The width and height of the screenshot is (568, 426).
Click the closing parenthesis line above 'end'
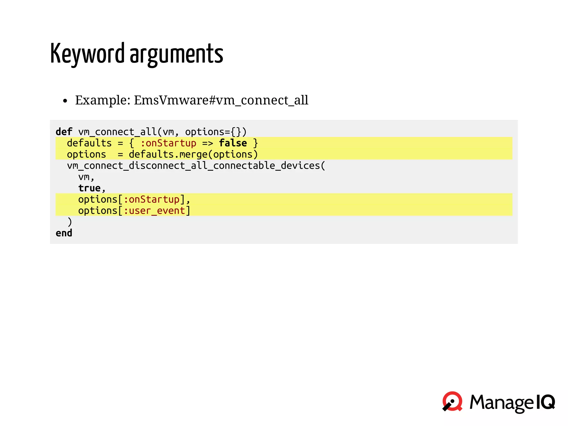pyautogui.click(x=70, y=222)
